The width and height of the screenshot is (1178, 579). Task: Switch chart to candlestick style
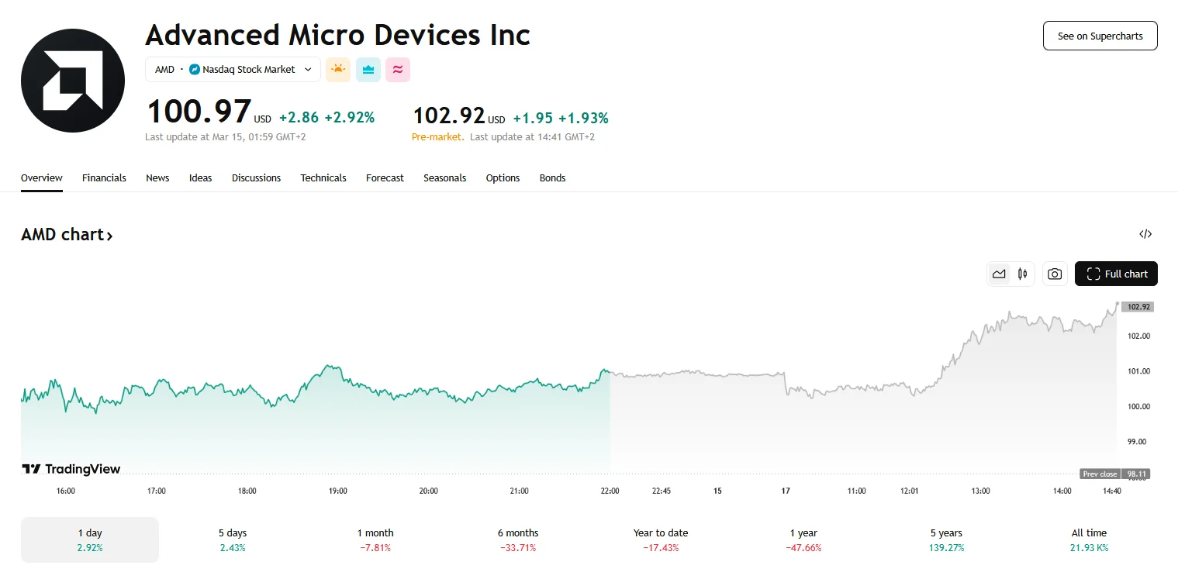(x=1023, y=274)
